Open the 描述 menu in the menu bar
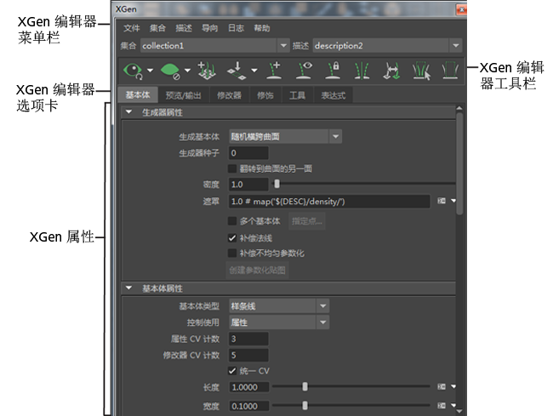This screenshot has height=416, width=553. click(184, 28)
